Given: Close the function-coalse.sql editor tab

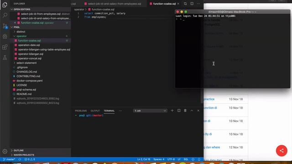Looking at the screenshot, I should pyautogui.click(x=178, y=4).
